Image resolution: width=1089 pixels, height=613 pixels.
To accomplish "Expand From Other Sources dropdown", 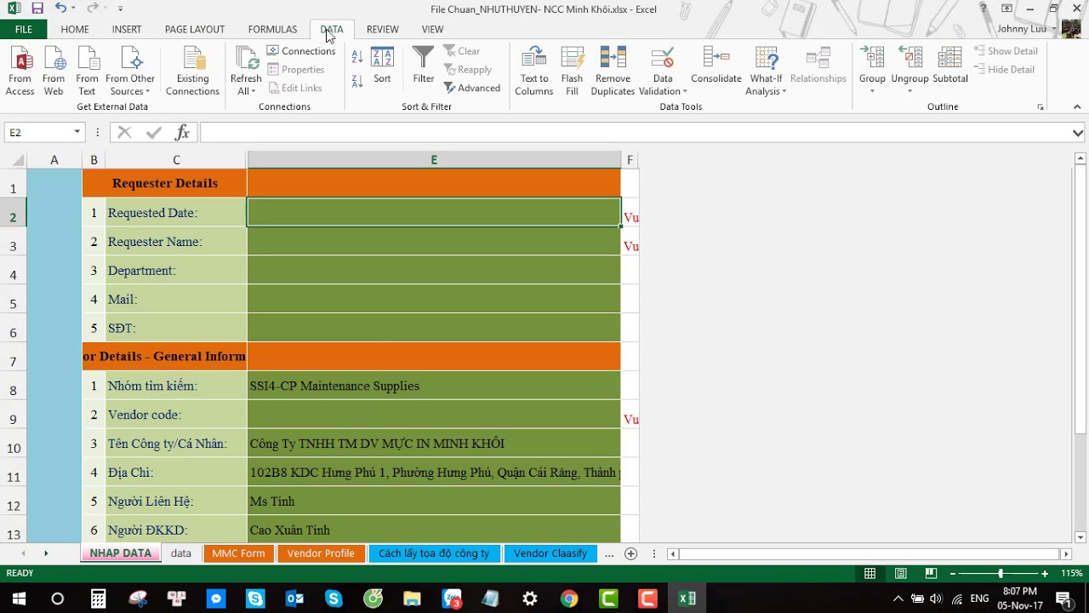I will point(130,72).
